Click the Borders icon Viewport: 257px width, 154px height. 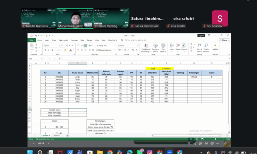(x=59, y=50)
